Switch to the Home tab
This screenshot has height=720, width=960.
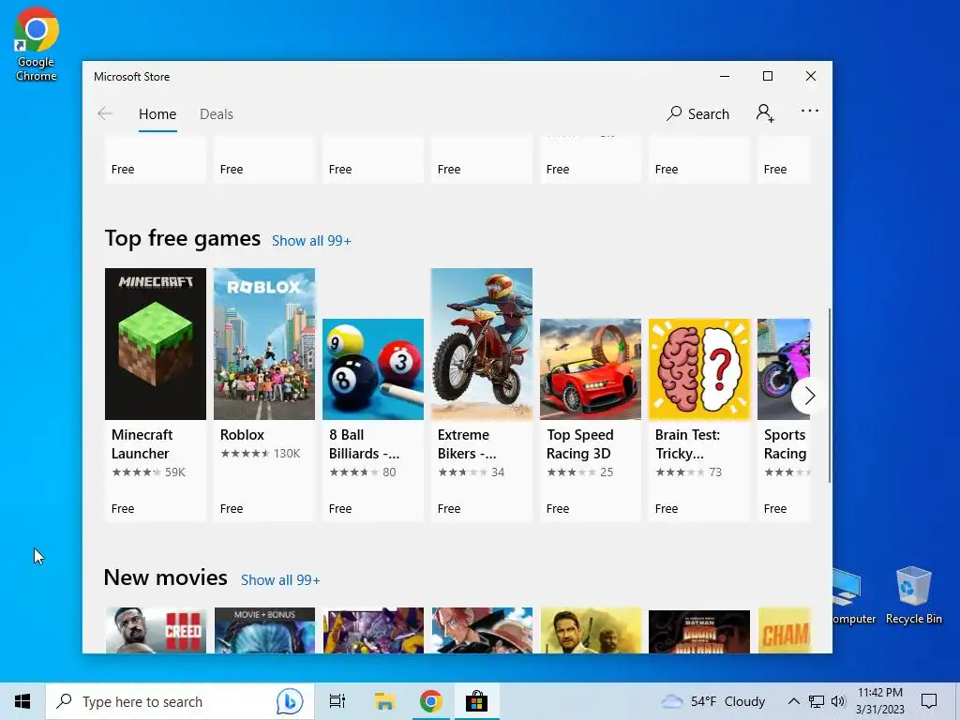coord(157,113)
